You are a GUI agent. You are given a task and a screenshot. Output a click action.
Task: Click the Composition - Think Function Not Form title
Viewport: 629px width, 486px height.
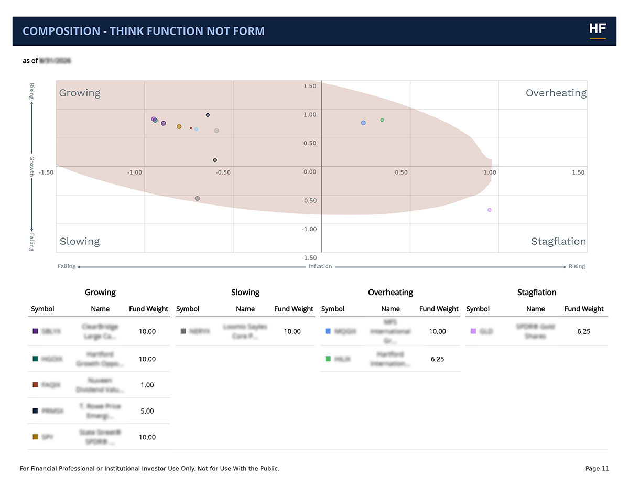point(144,31)
